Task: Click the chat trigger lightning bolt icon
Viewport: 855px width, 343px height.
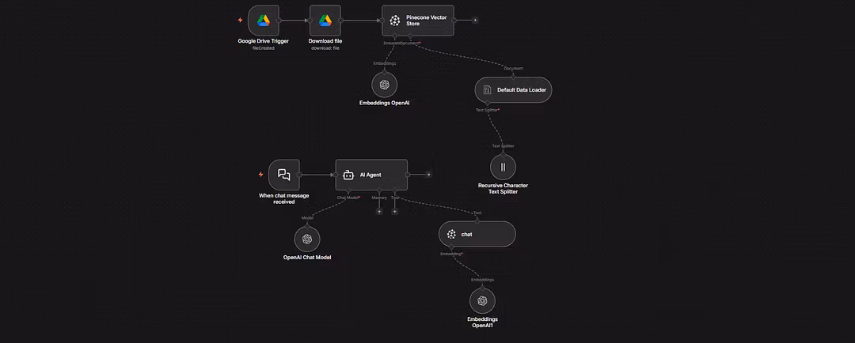Action: coord(260,175)
